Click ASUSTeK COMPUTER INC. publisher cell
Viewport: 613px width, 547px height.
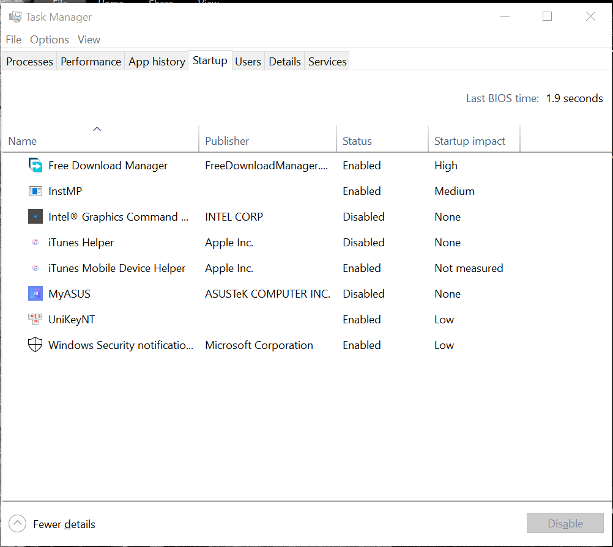pos(267,293)
